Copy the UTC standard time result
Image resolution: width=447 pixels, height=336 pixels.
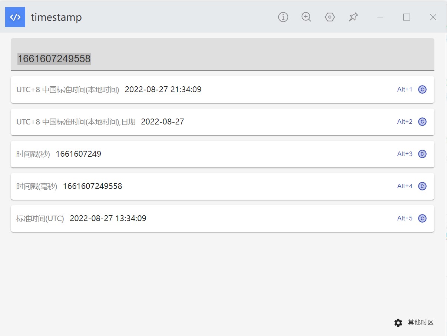click(422, 219)
